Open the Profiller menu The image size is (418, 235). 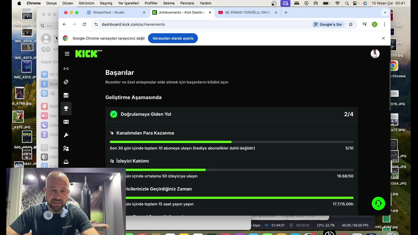coord(151,3)
